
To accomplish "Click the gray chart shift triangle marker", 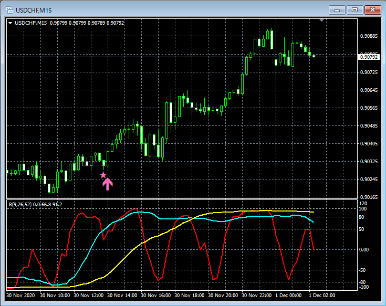I will point(322,20).
